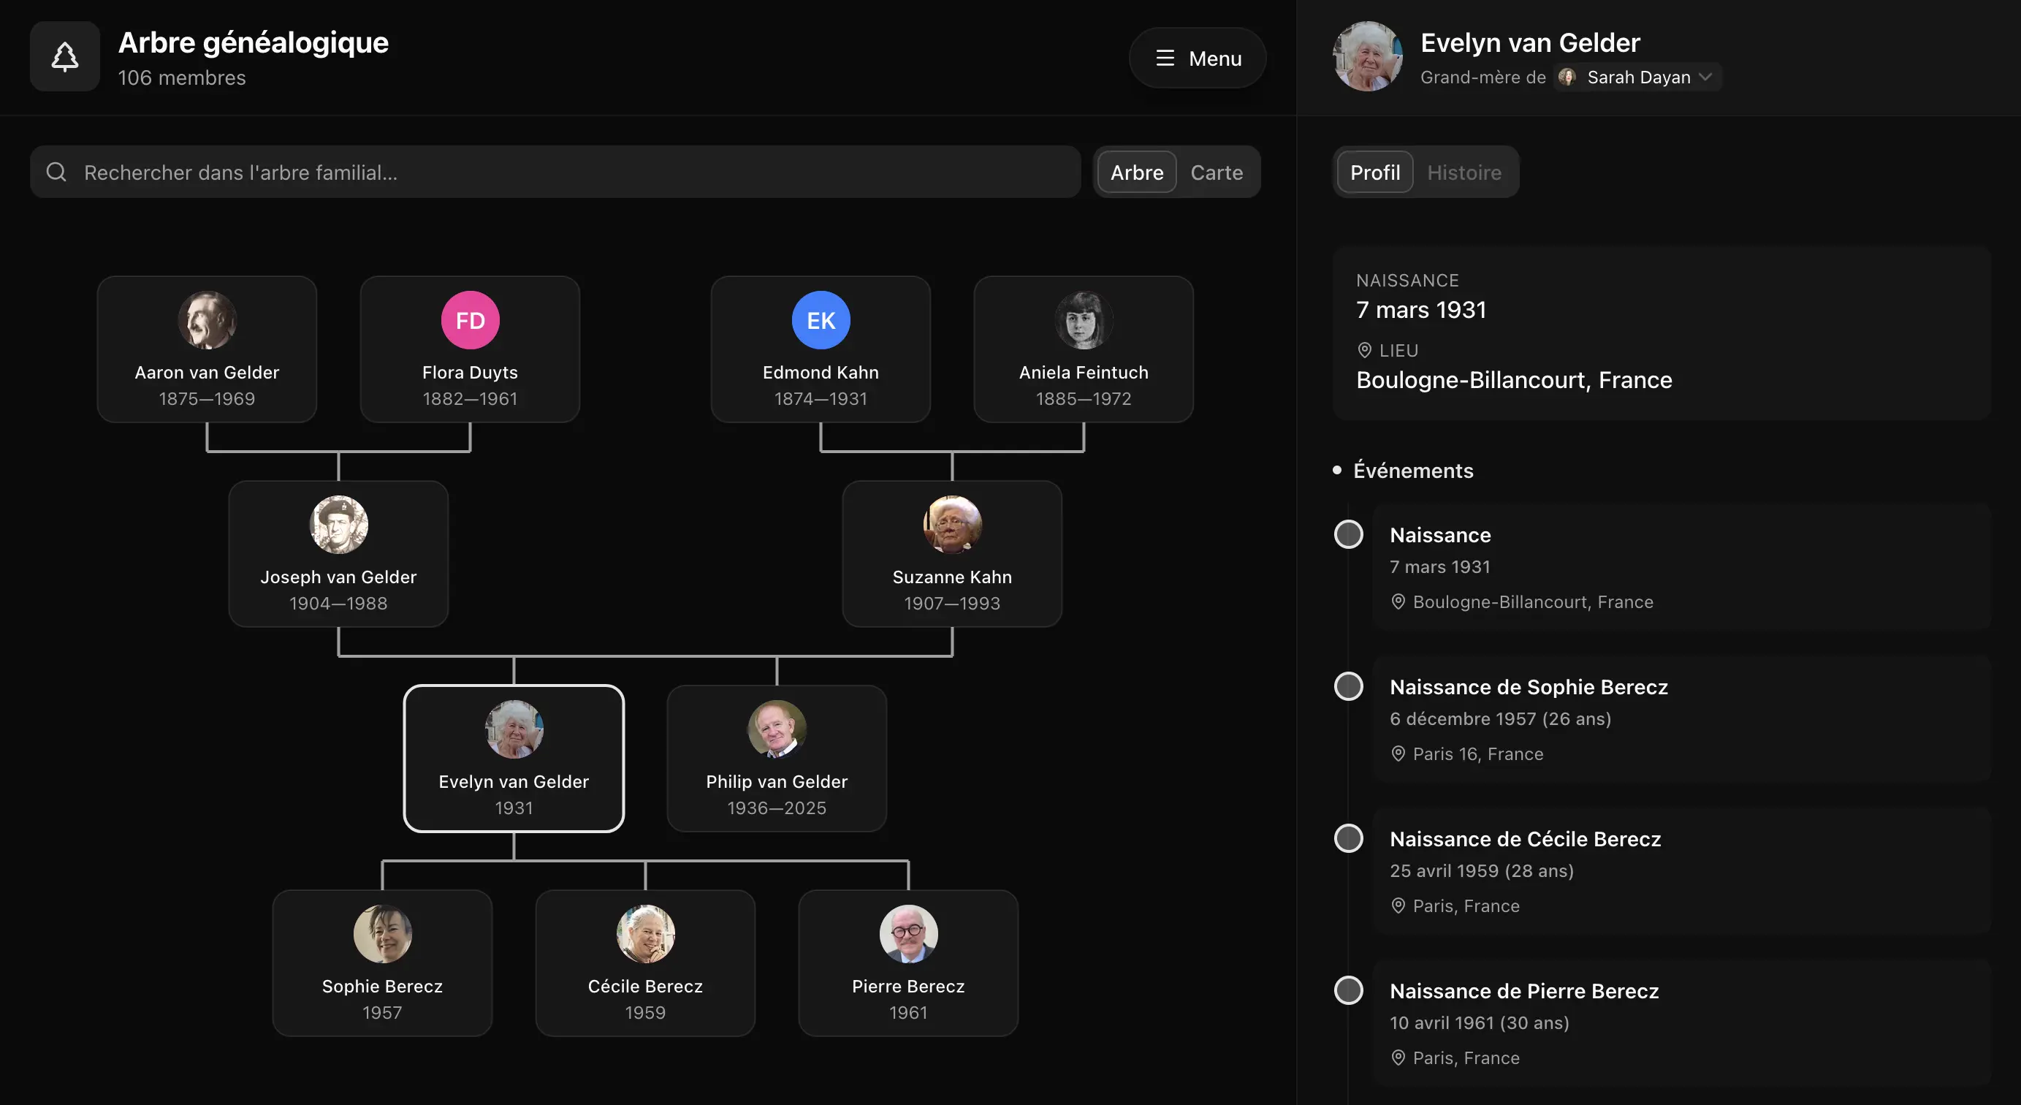Click Edmond Kahn EK avatar
The image size is (2021, 1105).
pos(821,320)
